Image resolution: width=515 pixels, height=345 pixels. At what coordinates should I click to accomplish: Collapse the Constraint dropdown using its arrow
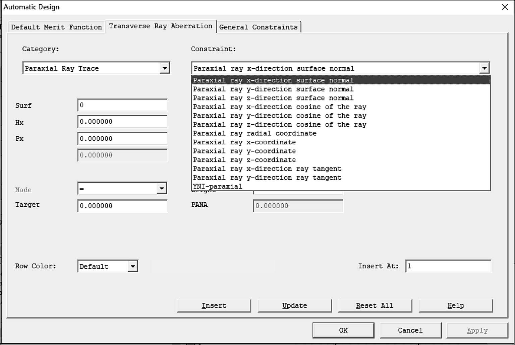pyautogui.click(x=484, y=68)
